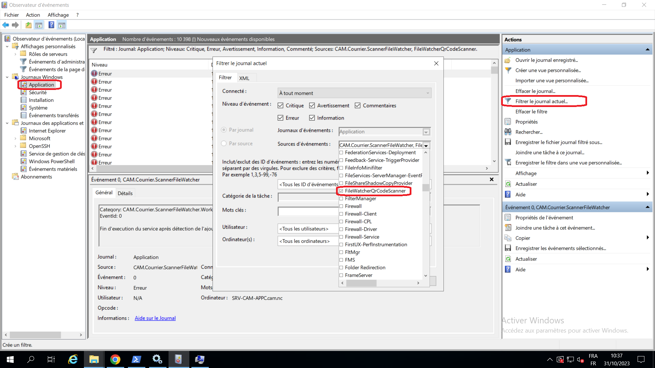This screenshot has height=368, width=655.
Task: Expand the Microsoft folder node
Action: 15,138
